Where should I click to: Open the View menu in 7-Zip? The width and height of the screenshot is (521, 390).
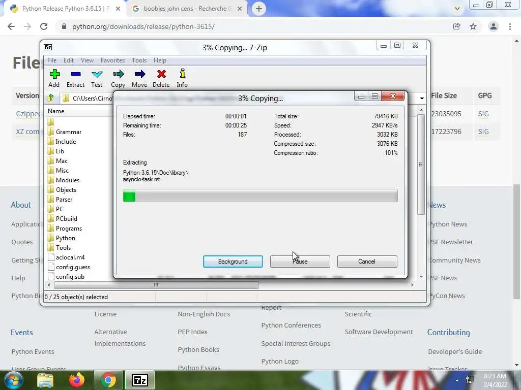[x=87, y=60]
